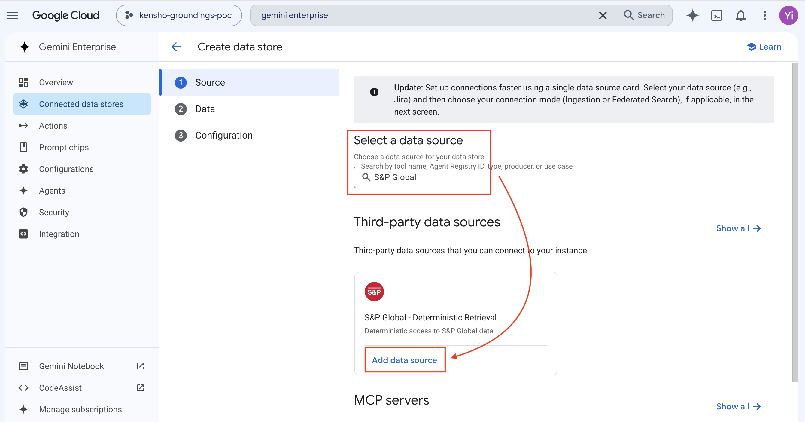Select Connected data stores in sidebar
Image resolution: width=805 pixels, height=422 pixels.
[x=82, y=104]
